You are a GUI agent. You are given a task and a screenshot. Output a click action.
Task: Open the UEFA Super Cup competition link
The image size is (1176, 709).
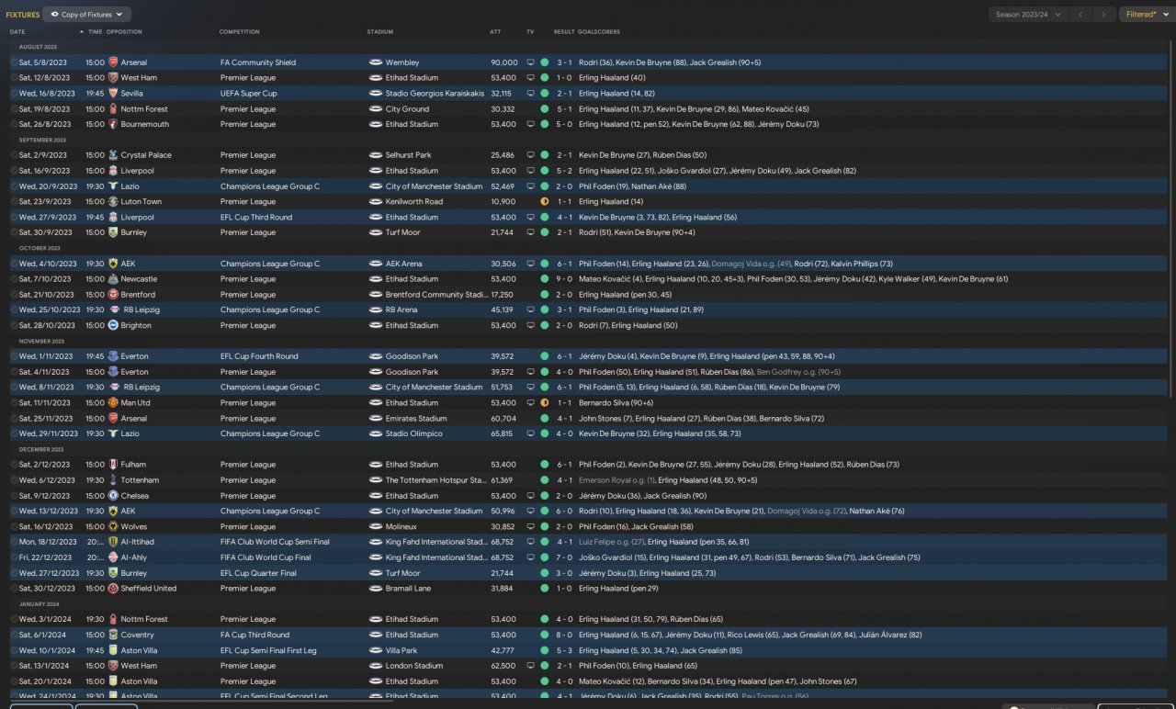[248, 94]
